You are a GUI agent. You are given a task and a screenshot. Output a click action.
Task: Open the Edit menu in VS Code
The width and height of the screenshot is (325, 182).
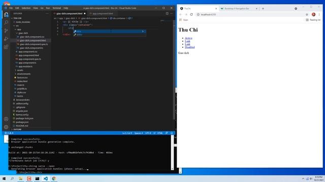click(x=17, y=8)
